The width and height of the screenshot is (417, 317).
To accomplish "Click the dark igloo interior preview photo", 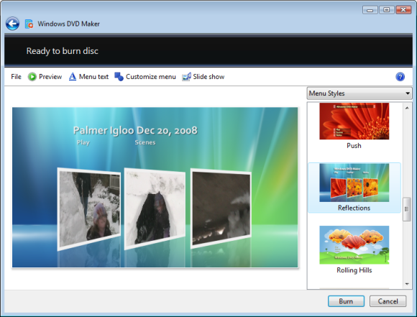I will pos(221,208).
